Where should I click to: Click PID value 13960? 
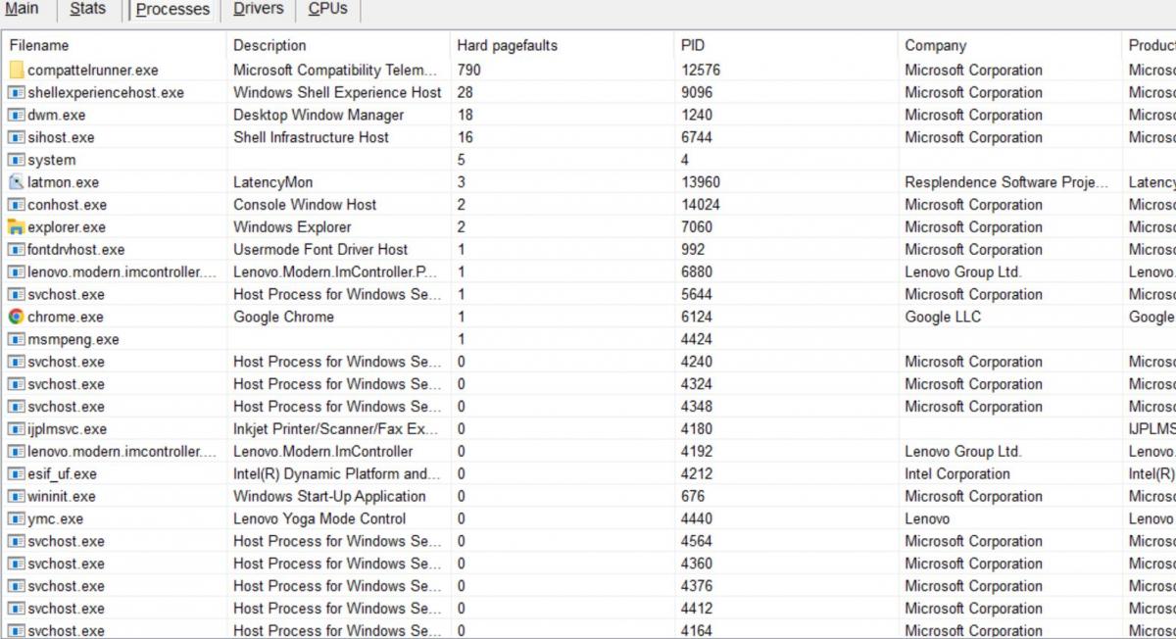[702, 182]
